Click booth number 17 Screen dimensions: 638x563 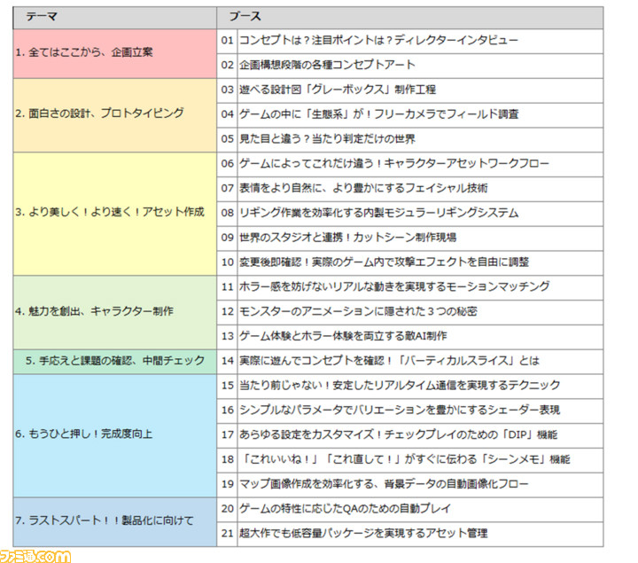point(228,434)
